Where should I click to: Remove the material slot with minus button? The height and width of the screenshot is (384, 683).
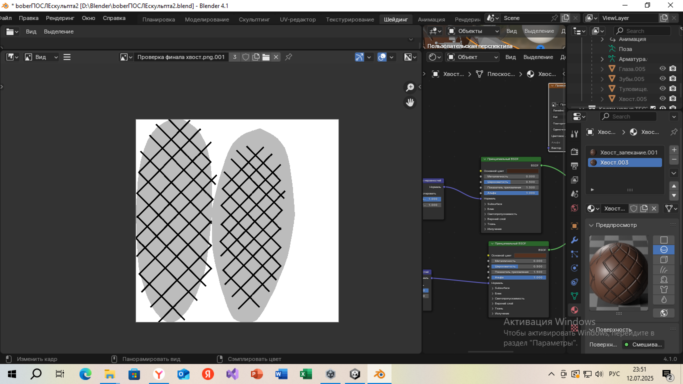pyautogui.click(x=674, y=160)
